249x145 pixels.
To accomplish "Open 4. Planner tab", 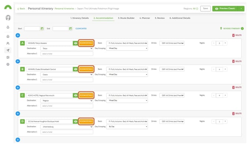I will [145, 18].
